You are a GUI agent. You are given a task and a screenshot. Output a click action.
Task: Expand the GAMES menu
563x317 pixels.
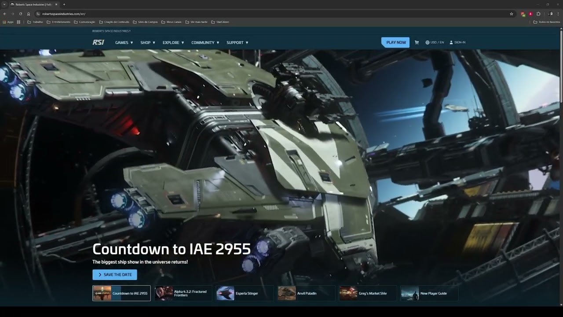(x=124, y=43)
